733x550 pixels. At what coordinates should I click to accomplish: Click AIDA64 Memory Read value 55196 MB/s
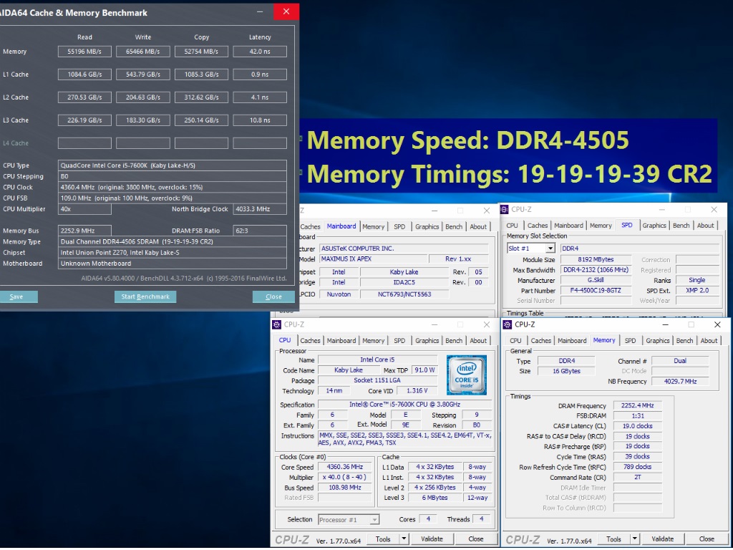pyautogui.click(x=84, y=52)
